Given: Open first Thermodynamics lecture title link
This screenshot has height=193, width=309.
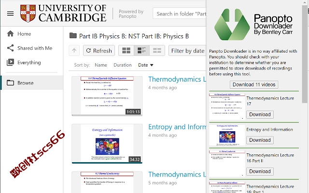Looking at the screenshot, I should (177, 79).
